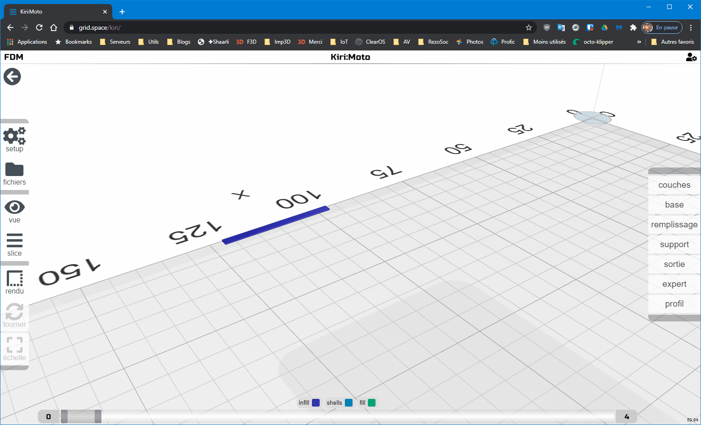The height and width of the screenshot is (425, 701).
Task: Open the base settings panel
Action: tap(674, 205)
